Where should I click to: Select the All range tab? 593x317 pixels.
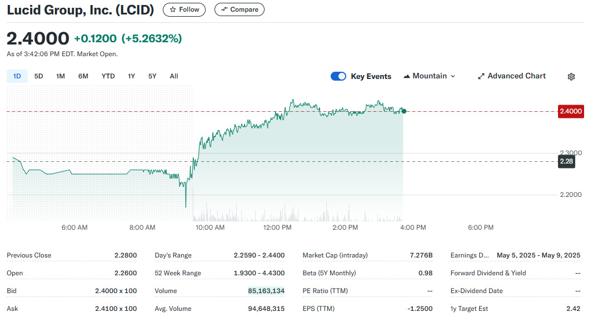coord(174,76)
